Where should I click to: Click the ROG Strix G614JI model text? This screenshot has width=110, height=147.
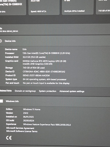tap(9, 31)
